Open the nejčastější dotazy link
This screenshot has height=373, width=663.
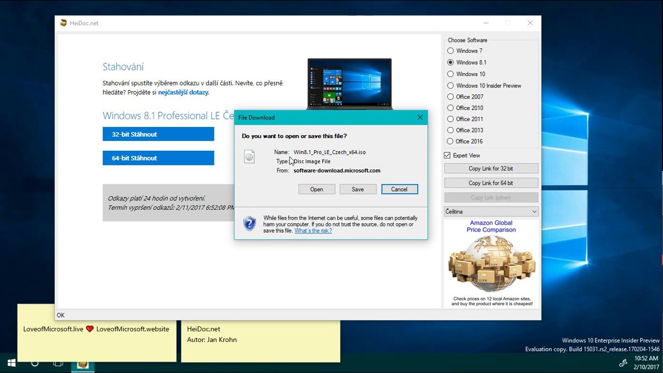point(183,92)
